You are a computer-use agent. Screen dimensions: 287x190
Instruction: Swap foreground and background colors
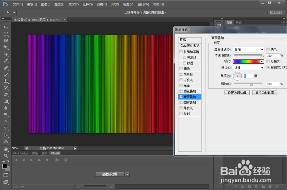click(8, 161)
